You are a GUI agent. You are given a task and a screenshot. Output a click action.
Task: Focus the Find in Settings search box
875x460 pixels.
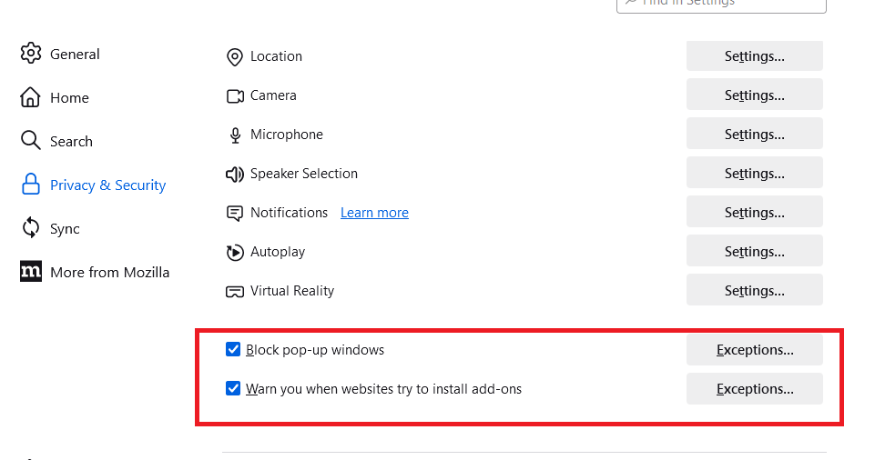click(x=721, y=5)
